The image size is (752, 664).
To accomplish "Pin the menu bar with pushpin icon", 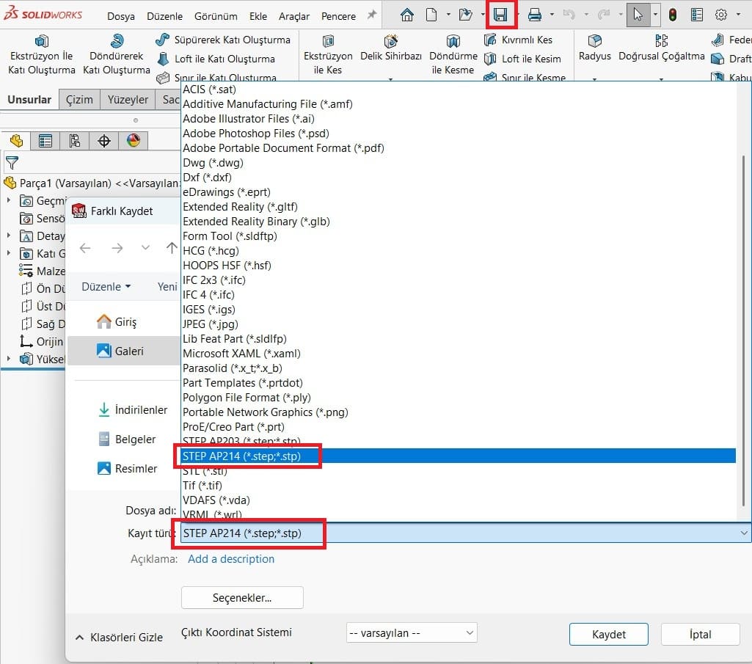I will [372, 15].
